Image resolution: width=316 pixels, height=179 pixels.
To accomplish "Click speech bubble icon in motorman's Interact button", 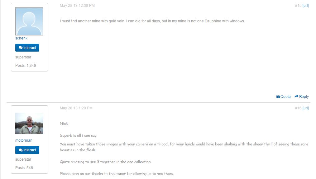I will pos(21,150).
